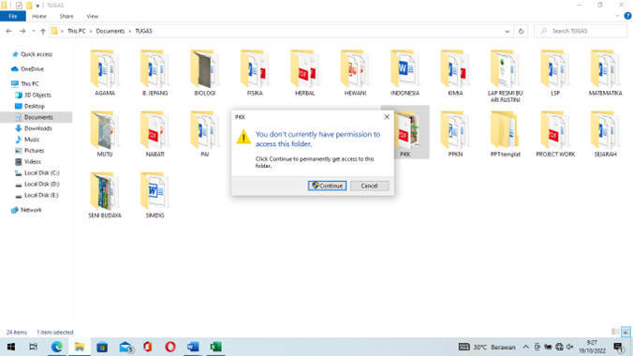Select the SIMDIG folder

click(155, 196)
